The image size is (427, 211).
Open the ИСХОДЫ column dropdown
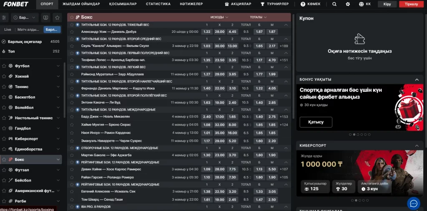pyautogui.click(x=219, y=17)
